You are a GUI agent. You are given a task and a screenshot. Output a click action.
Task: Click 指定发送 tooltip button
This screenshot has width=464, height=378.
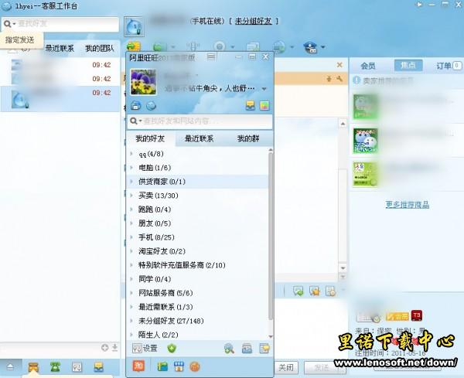pos(20,39)
